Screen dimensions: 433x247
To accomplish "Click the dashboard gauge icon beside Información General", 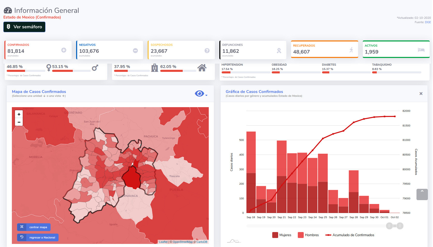I will click(8, 10).
